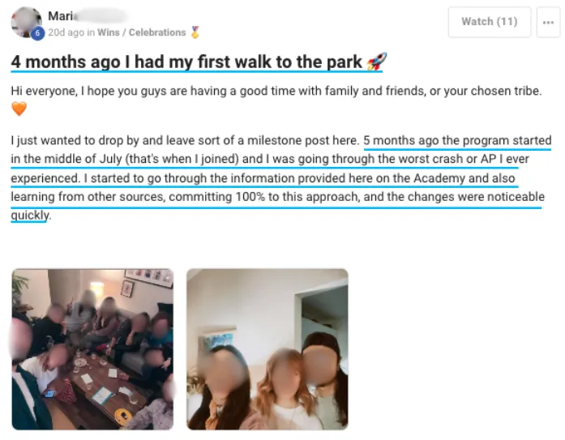Click the medal emoji beside Celebrations

[195, 32]
